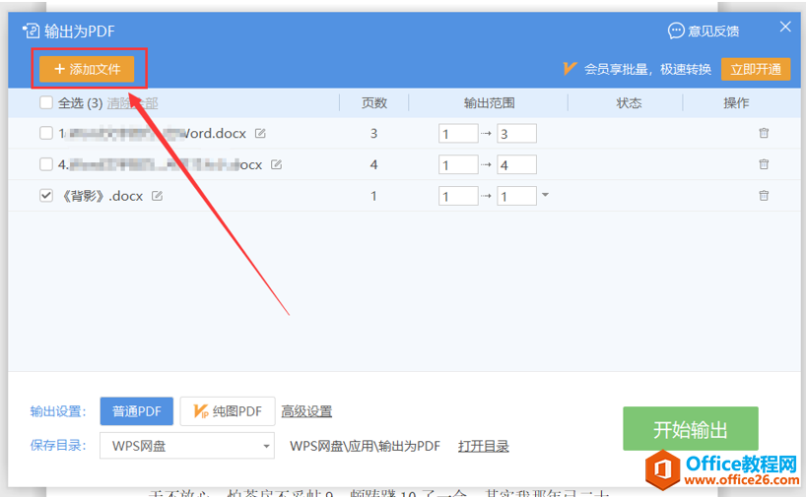806x497 pixels.
Task: Select the 《背影》.docx file name
Action: [102, 196]
